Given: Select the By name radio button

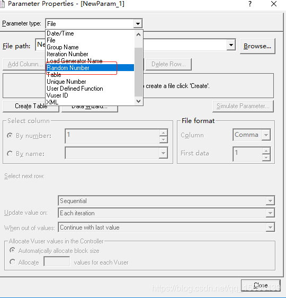Looking at the screenshot, I should [x=10, y=154].
